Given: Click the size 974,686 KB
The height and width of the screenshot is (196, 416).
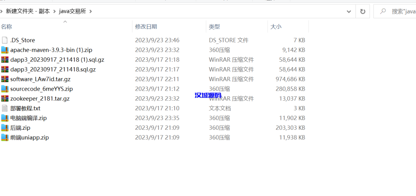Looking at the screenshot, I should click(x=290, y=79).
